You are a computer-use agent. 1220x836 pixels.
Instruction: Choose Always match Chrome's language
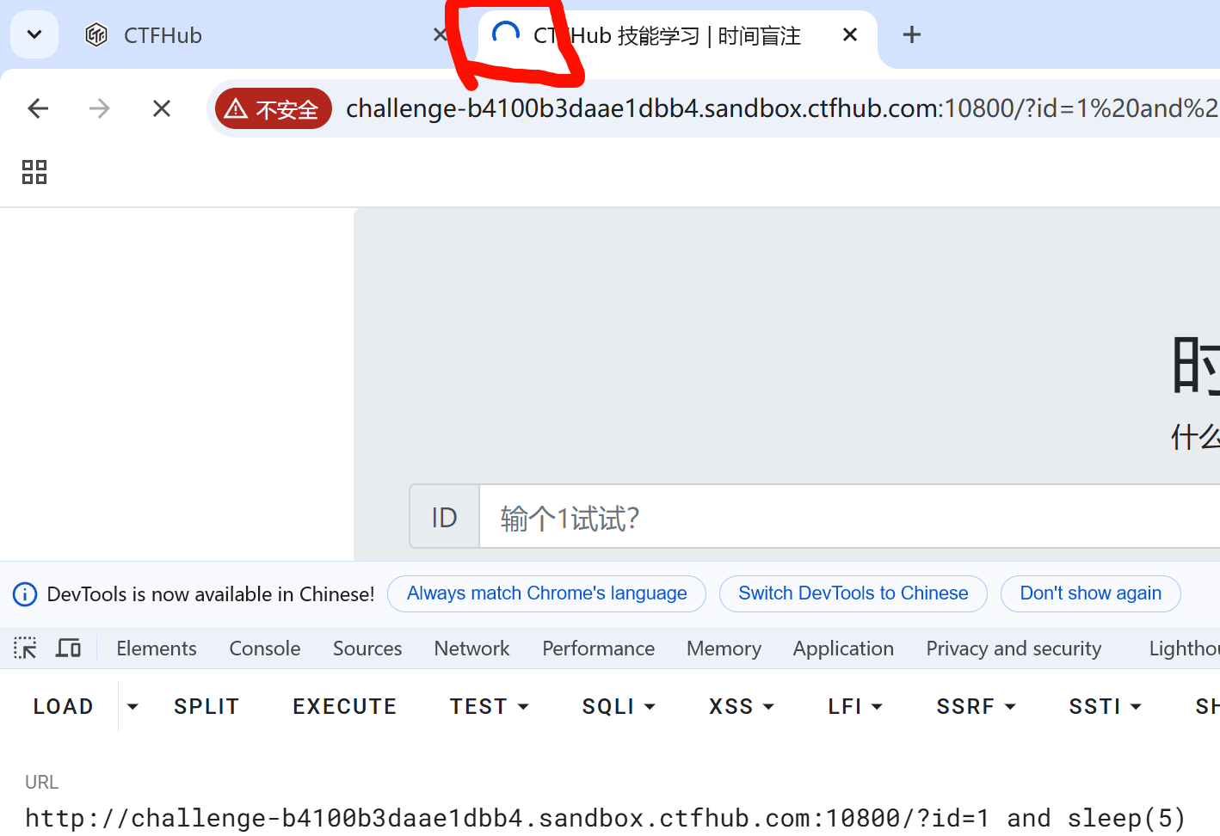click(546, 593)
